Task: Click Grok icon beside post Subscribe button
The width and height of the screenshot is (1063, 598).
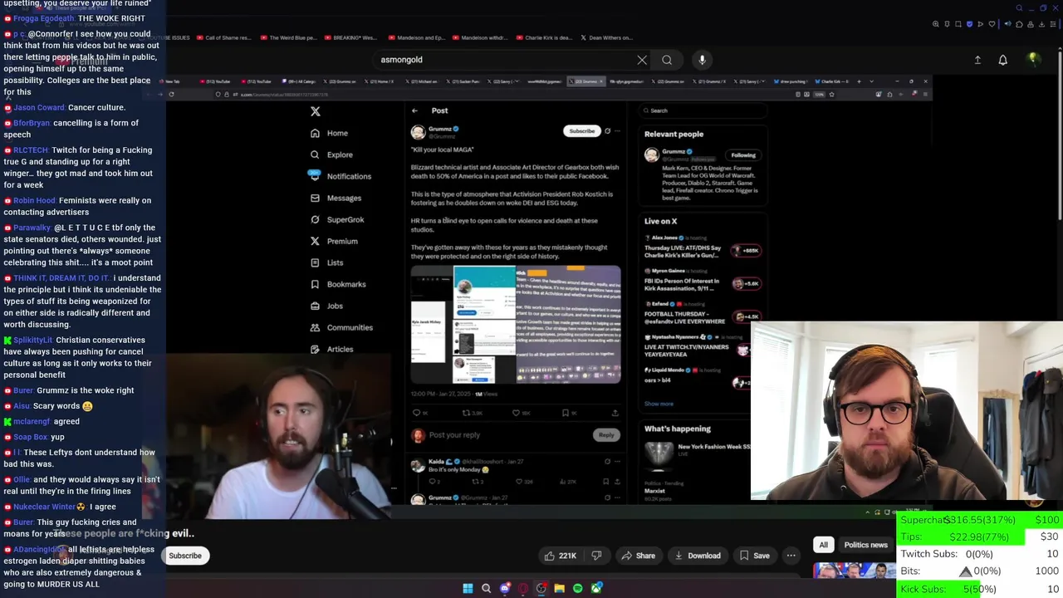Action: 607,130
